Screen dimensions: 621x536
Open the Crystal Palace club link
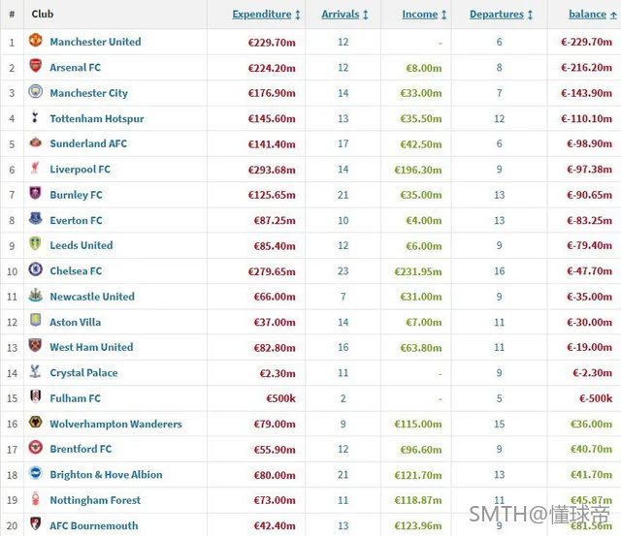pos(83,372)
